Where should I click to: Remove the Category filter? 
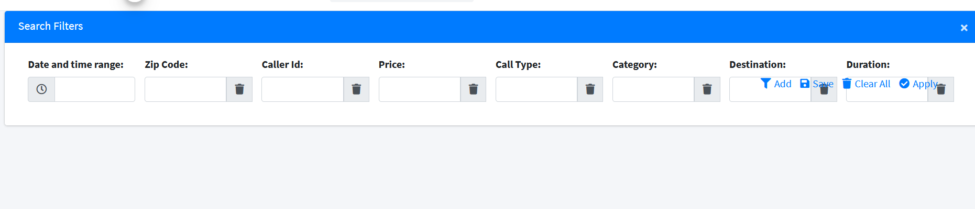707,89
